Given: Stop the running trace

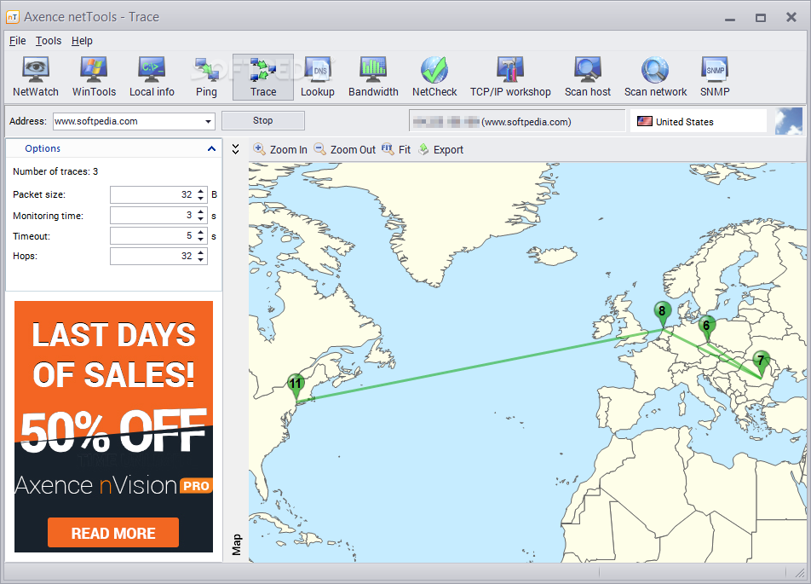Looking at the screenshot, I should pyautogui.click(x=262, y=120).
